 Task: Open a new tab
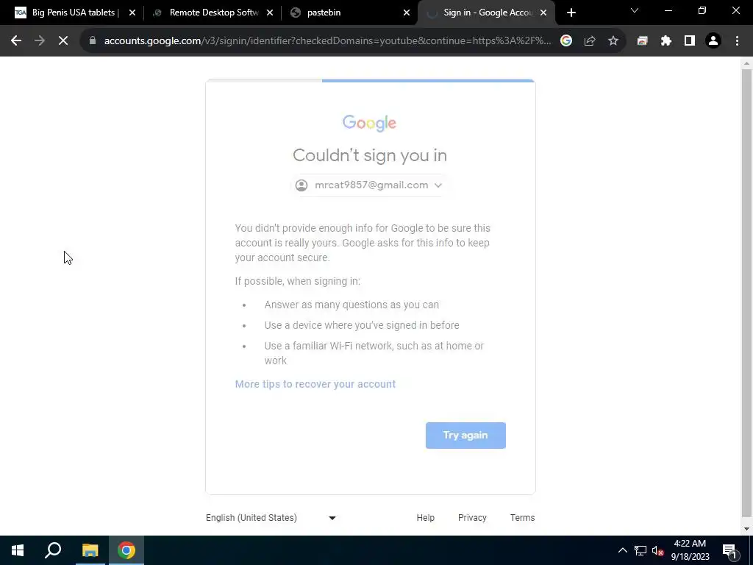click(571, 13)
